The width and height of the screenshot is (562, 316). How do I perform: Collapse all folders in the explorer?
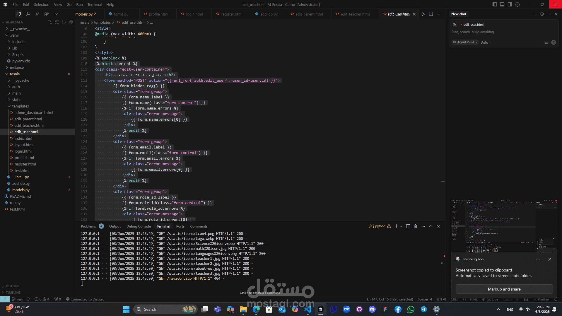[x=71, y=22]
